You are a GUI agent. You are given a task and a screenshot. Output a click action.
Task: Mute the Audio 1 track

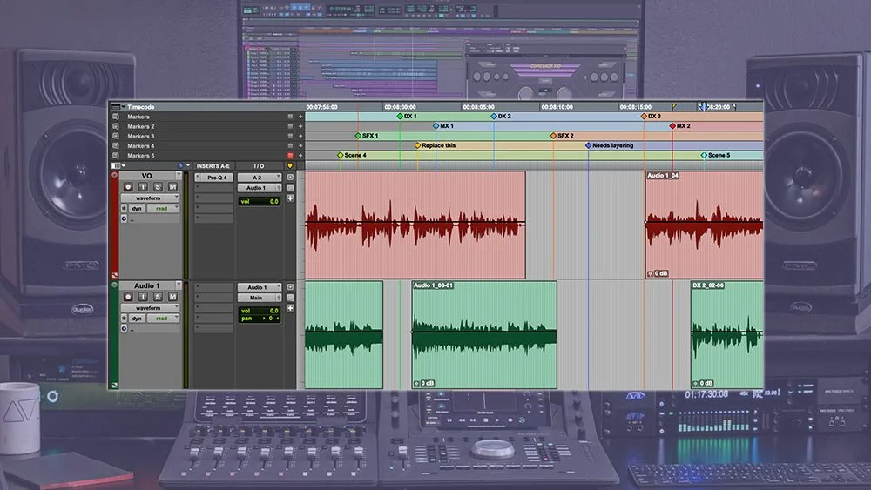(172, 297)
